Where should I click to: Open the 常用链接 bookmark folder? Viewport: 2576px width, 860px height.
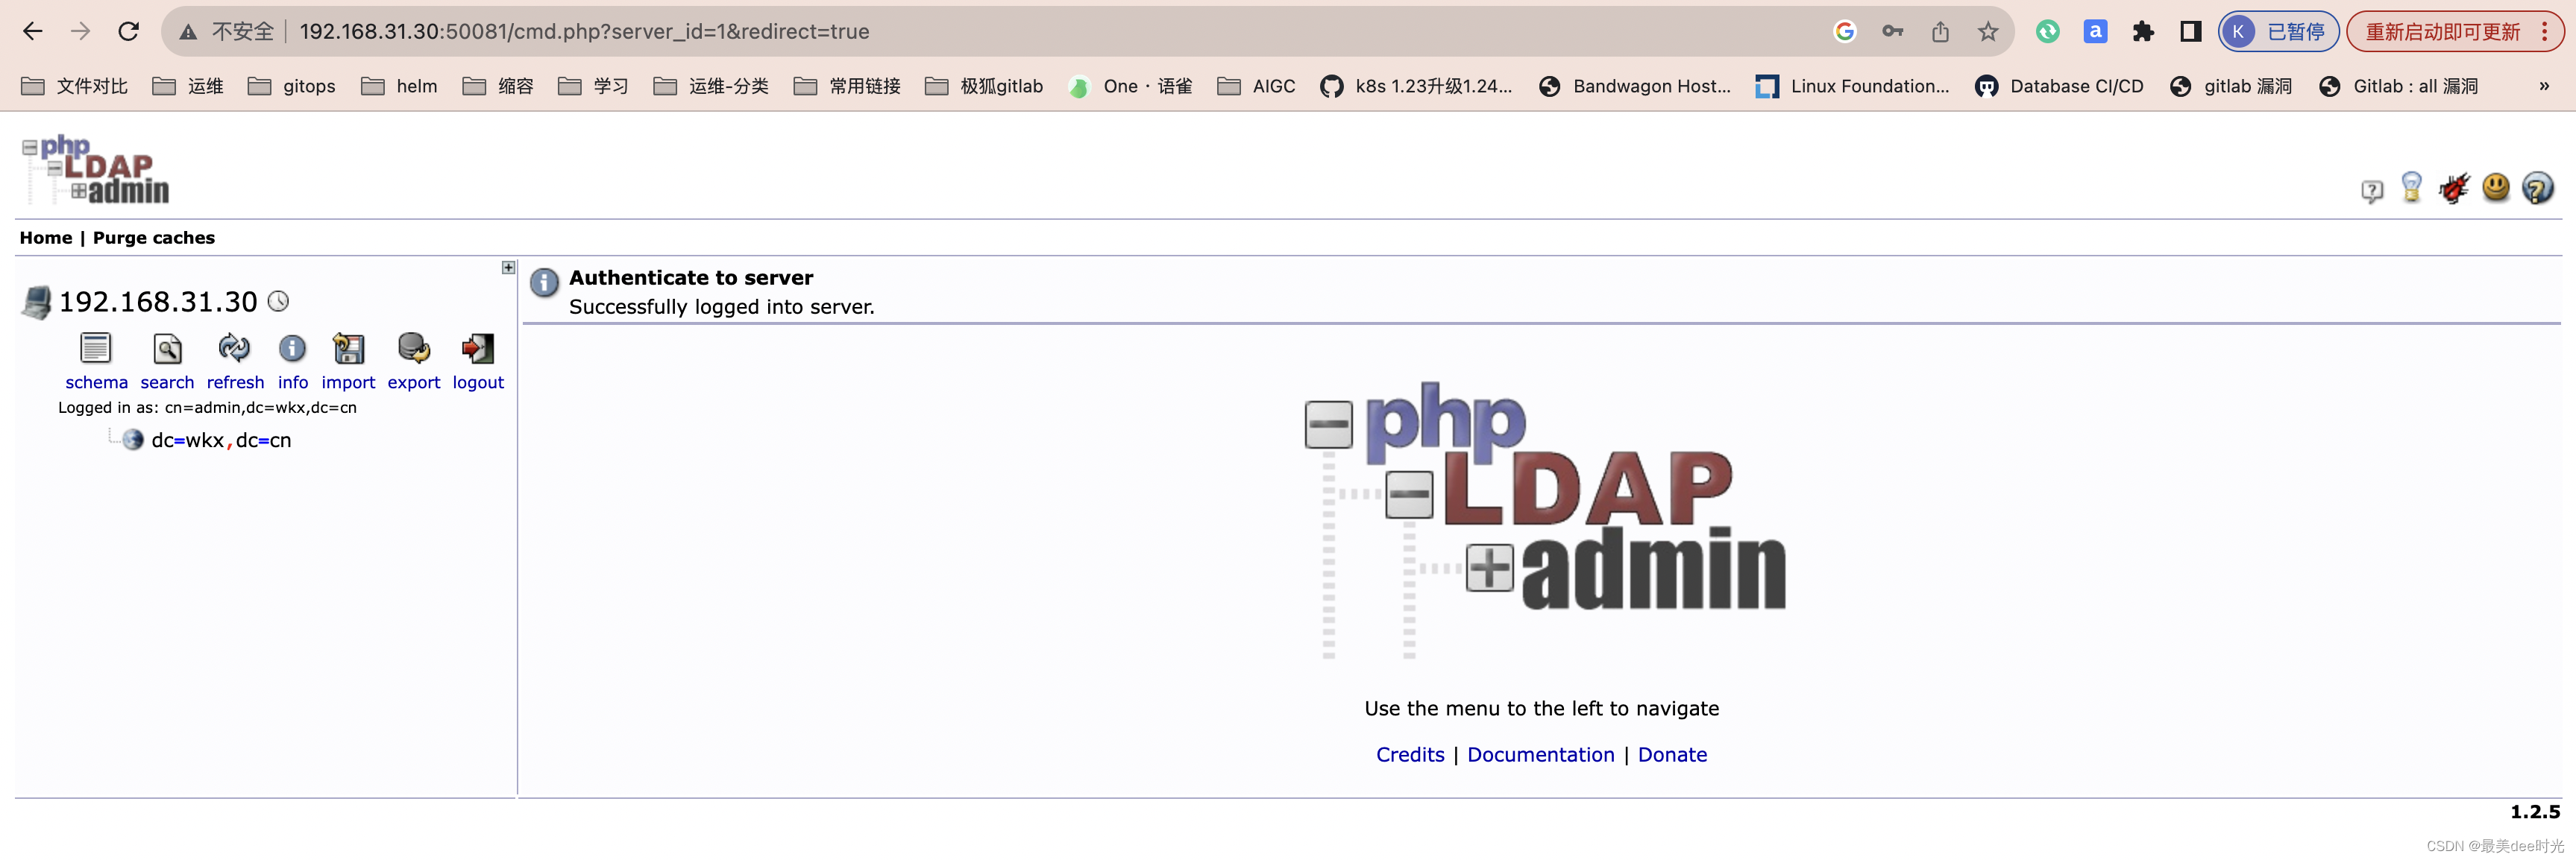[847, 86]
